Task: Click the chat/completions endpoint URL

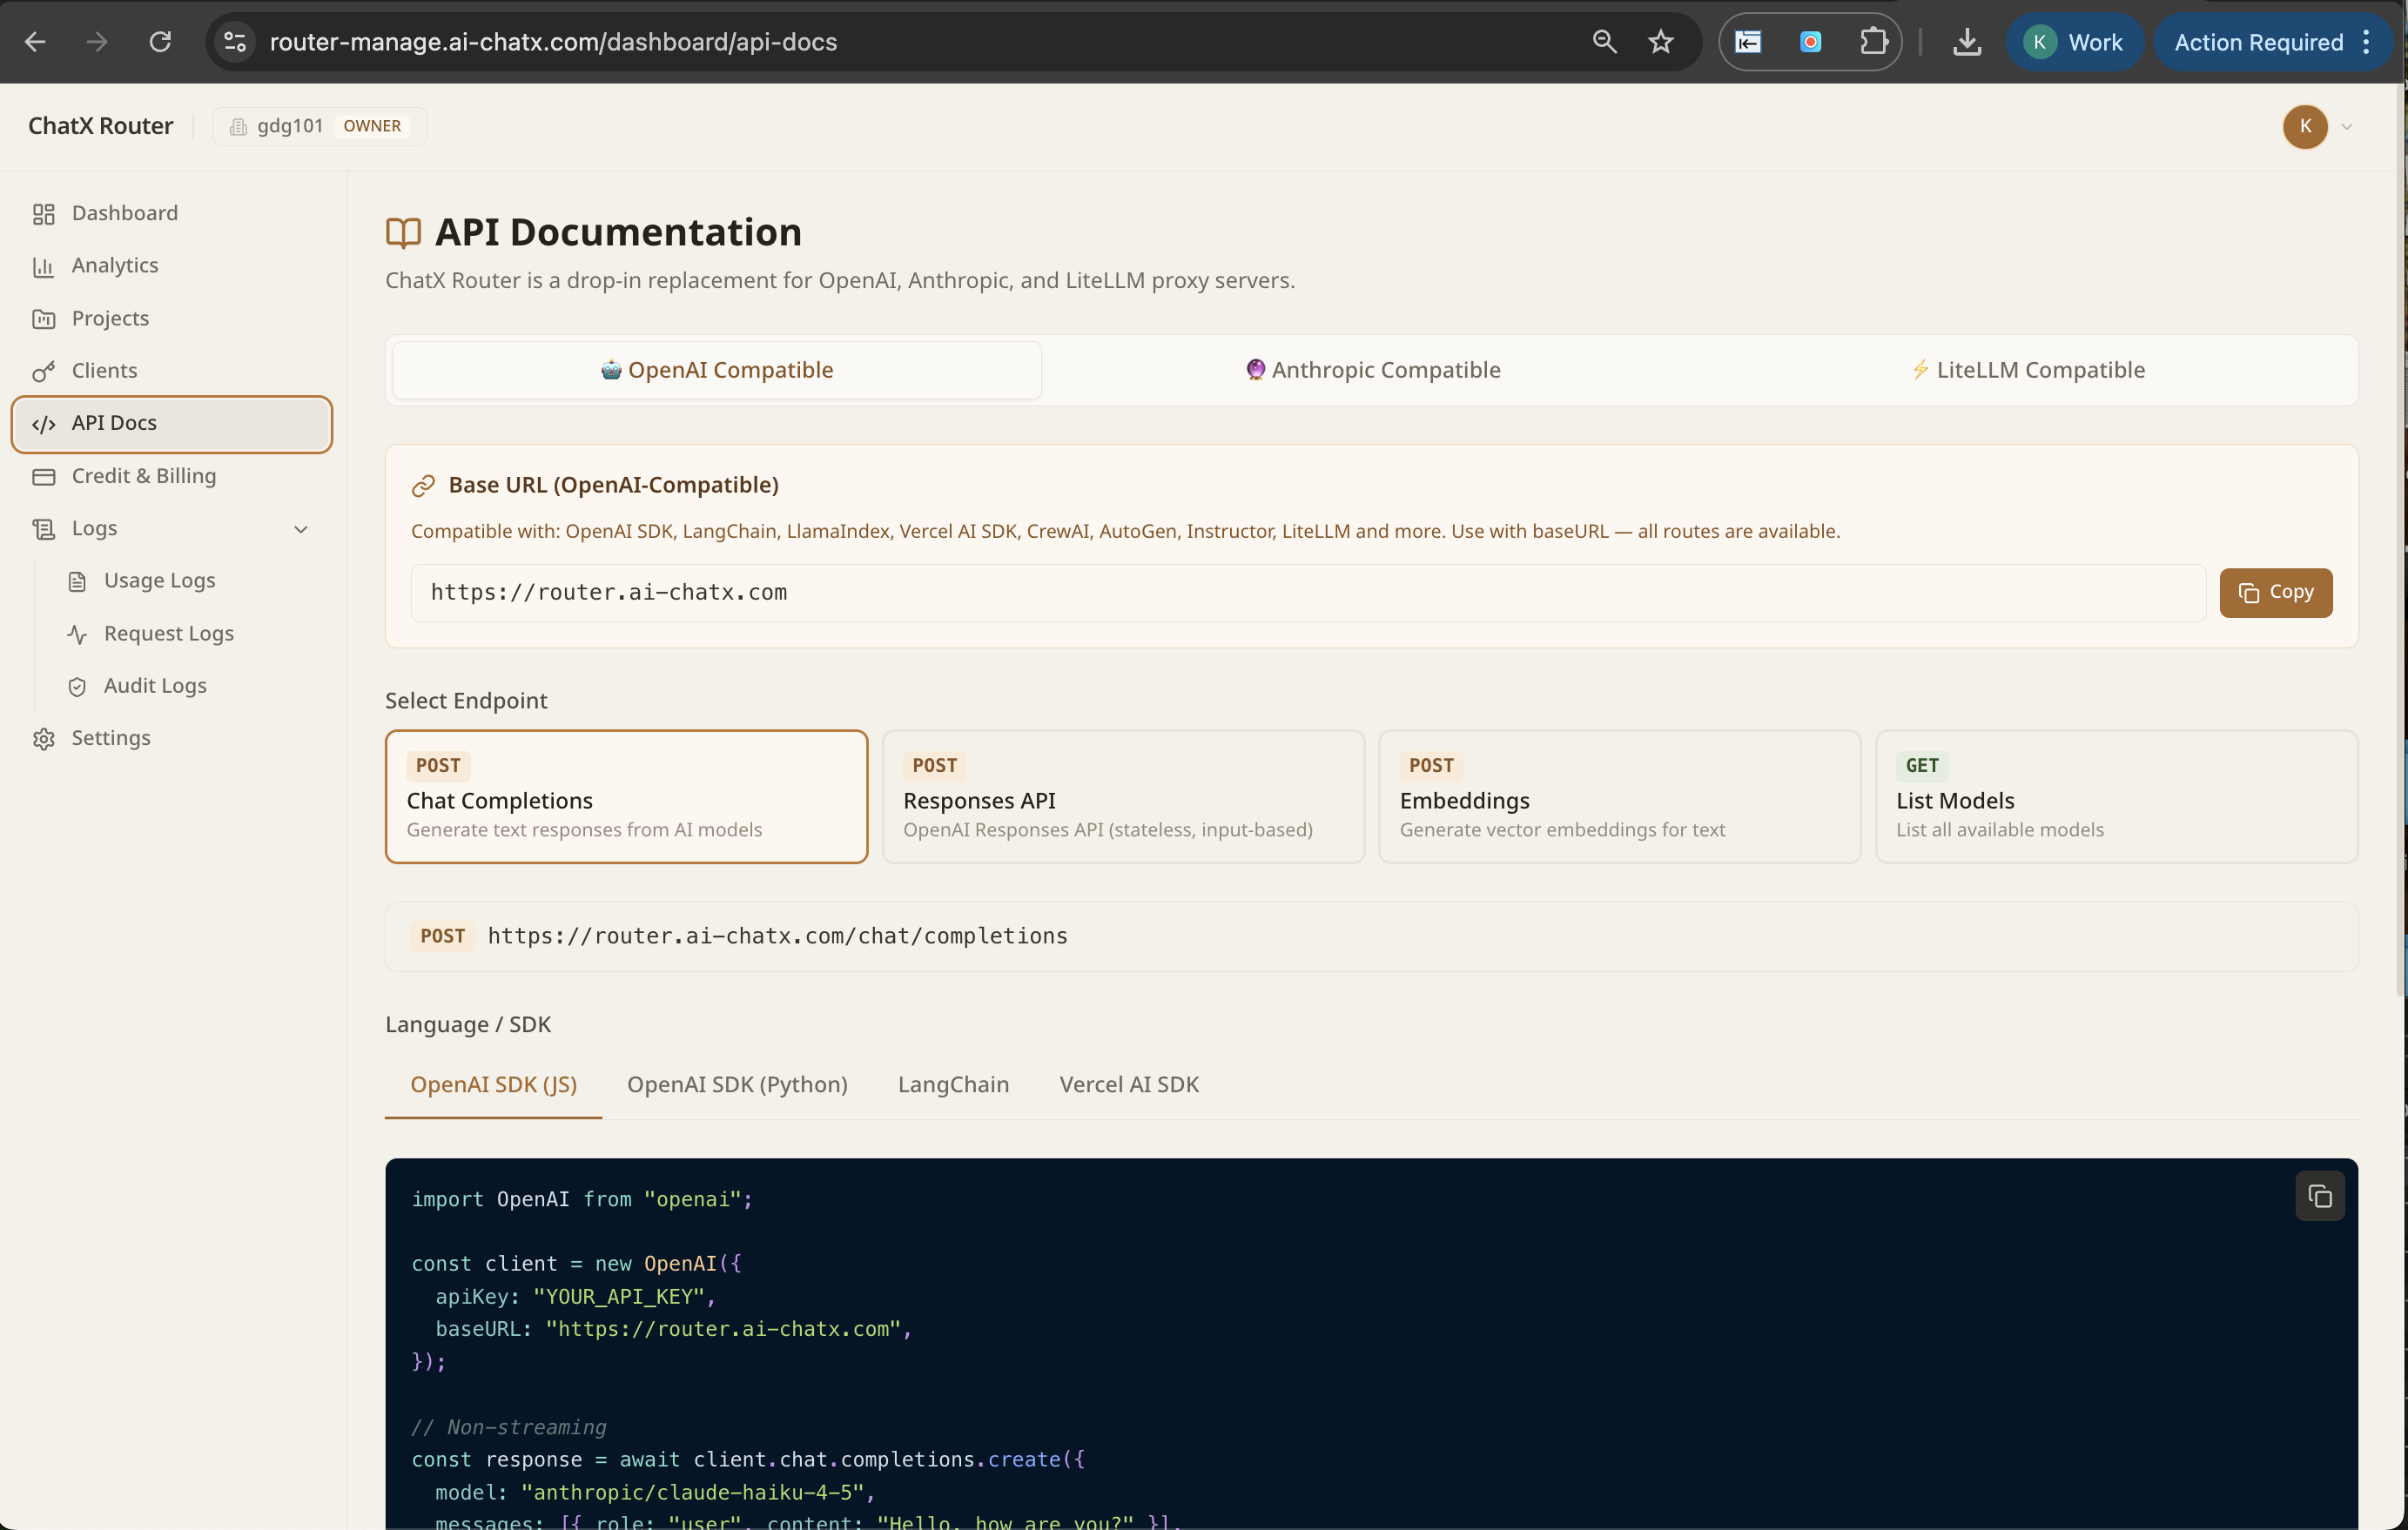Action: click(x=777, y=936)
